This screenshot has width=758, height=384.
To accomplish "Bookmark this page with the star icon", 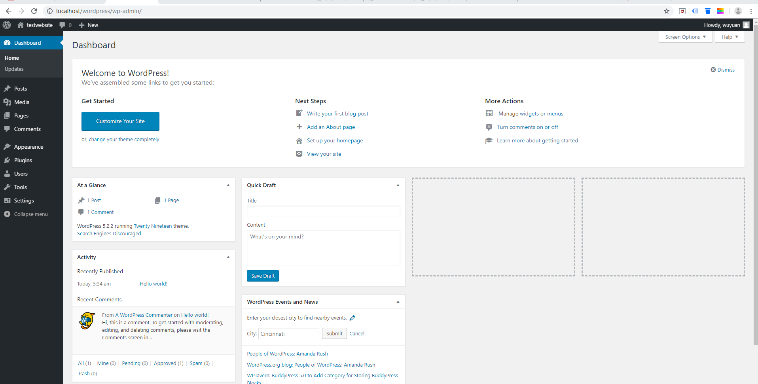I will (x=667, y=11).
